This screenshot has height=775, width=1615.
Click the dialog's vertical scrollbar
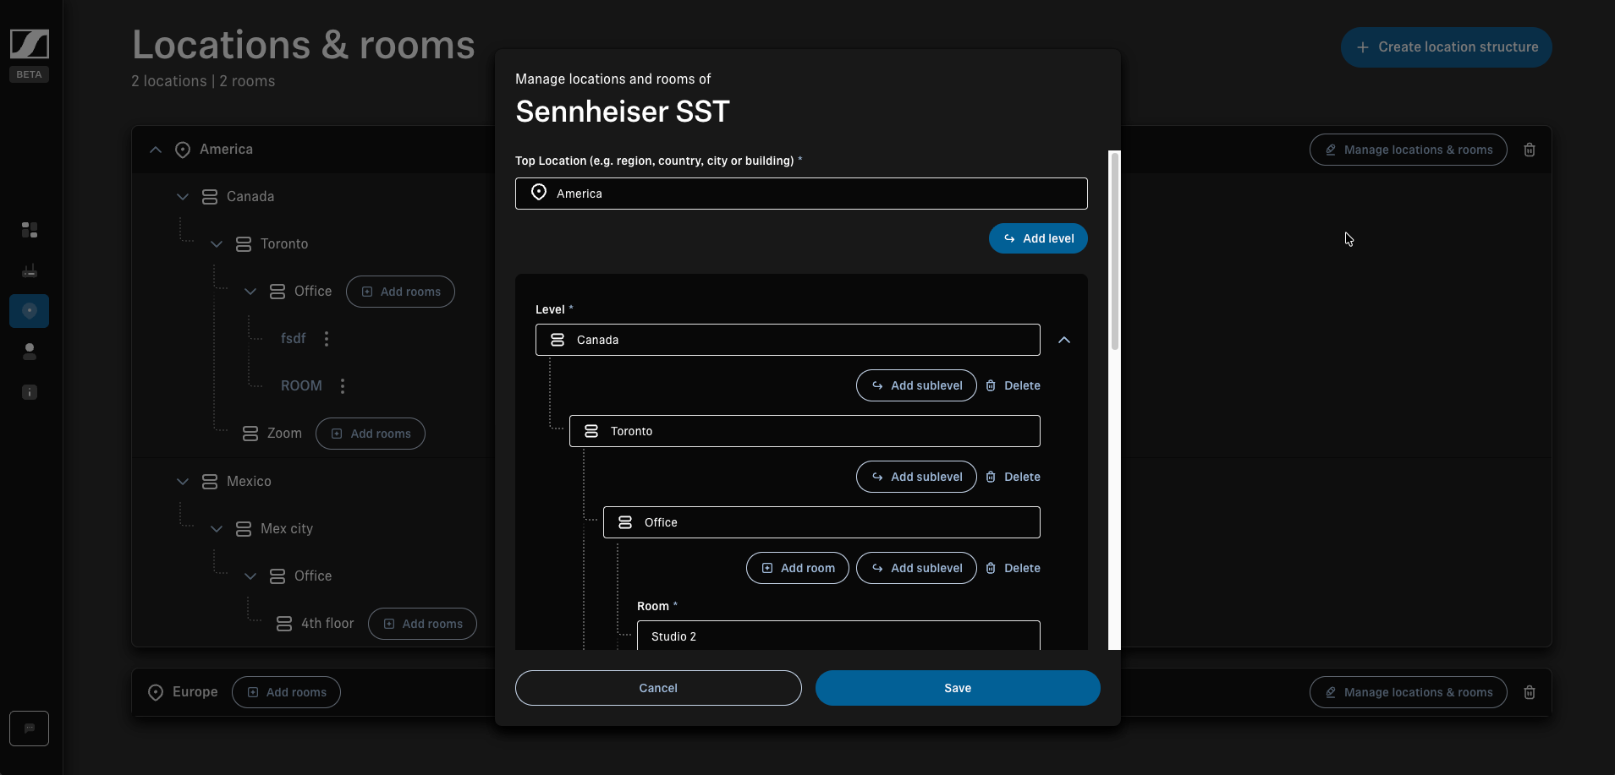tap(1114, 254)
